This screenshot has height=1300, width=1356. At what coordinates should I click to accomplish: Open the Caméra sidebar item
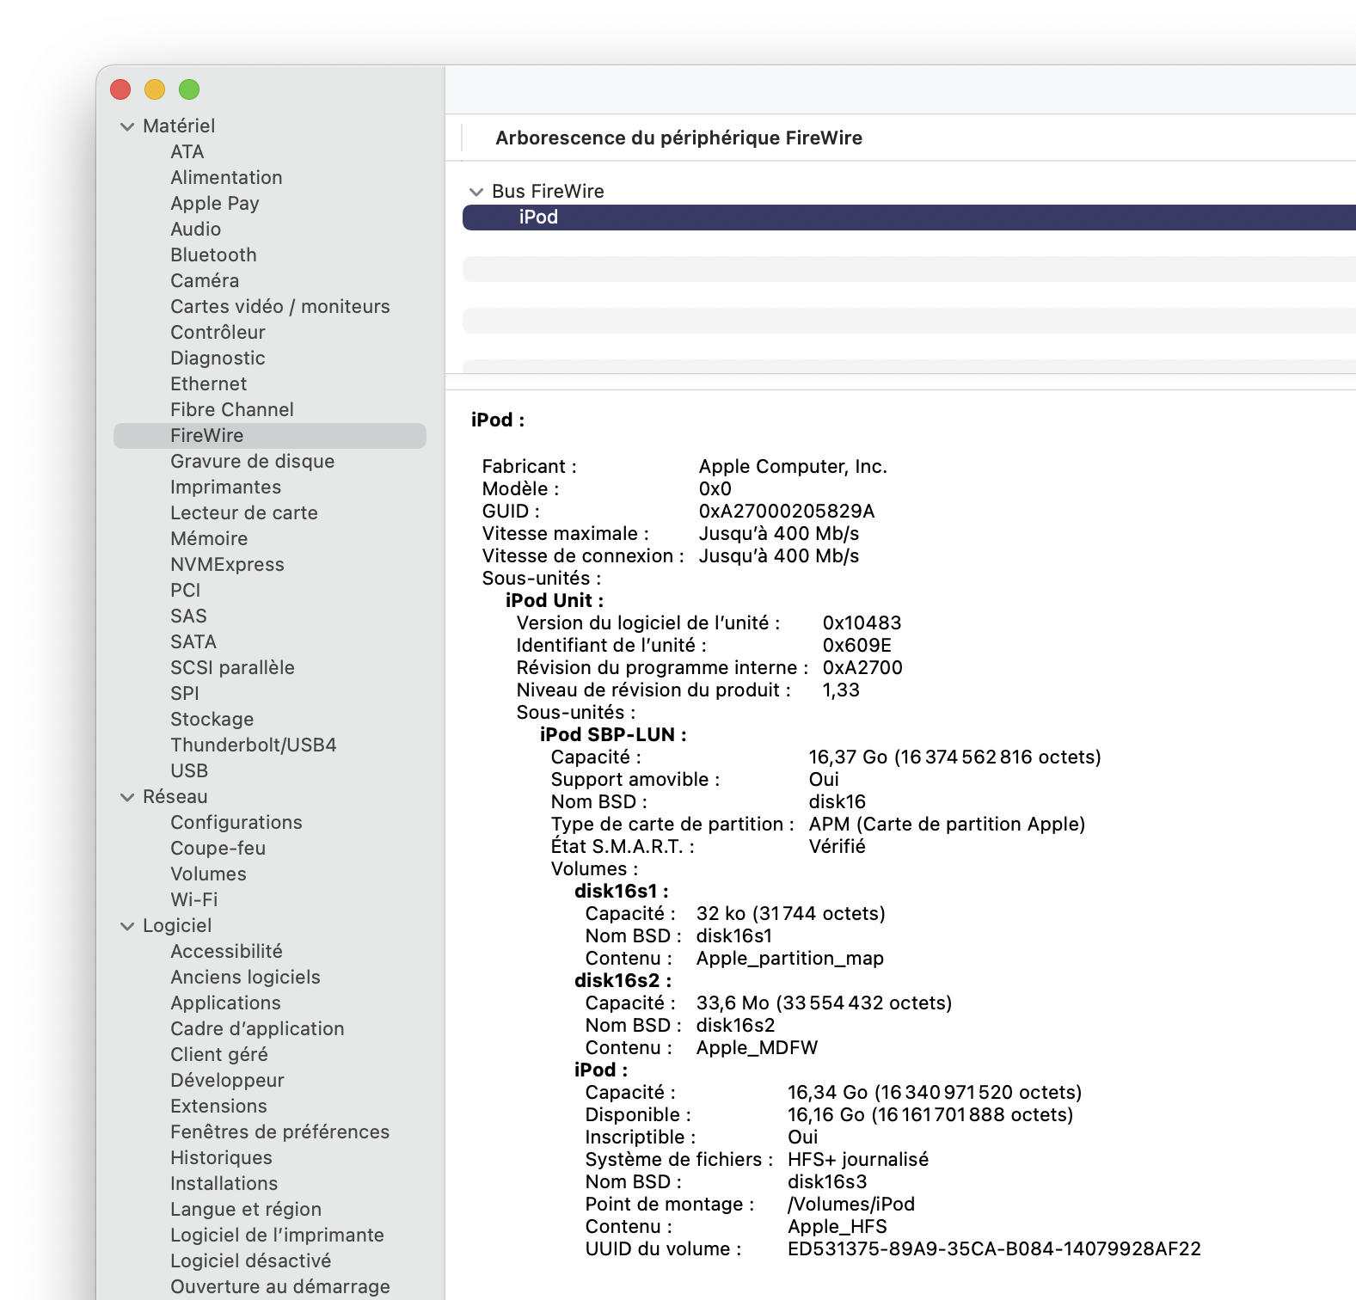(x=205, y=281)
